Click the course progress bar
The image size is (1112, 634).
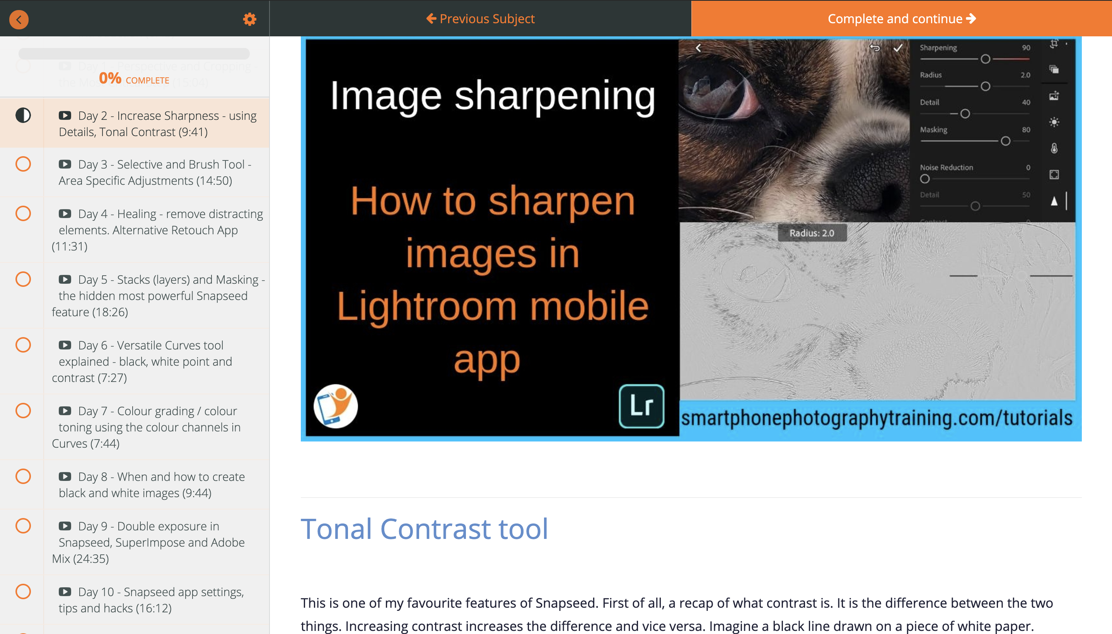coord(134,54)
